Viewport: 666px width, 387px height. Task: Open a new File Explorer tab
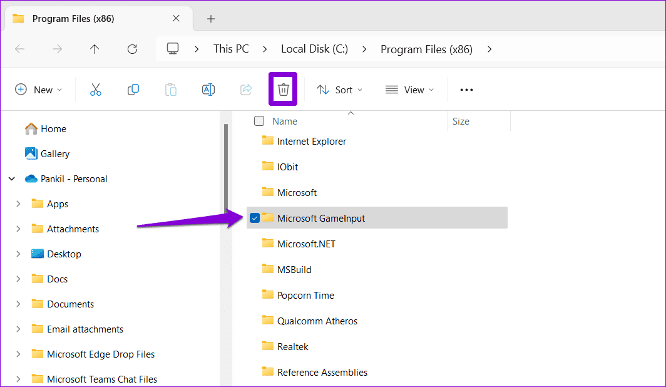click(210, 19)
